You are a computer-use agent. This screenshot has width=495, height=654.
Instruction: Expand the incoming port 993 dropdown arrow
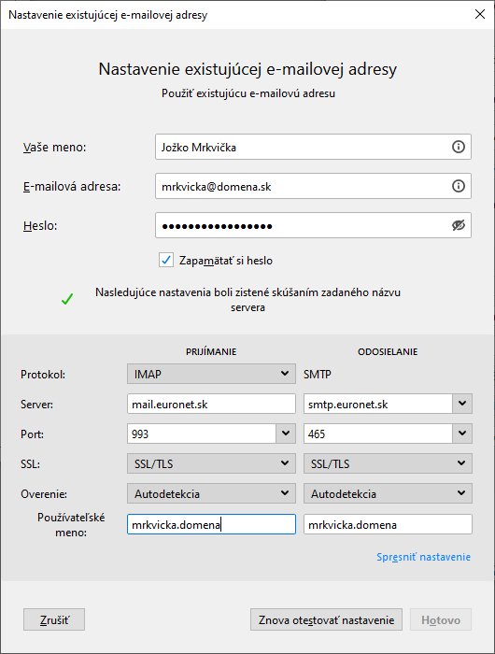[286, 434]
